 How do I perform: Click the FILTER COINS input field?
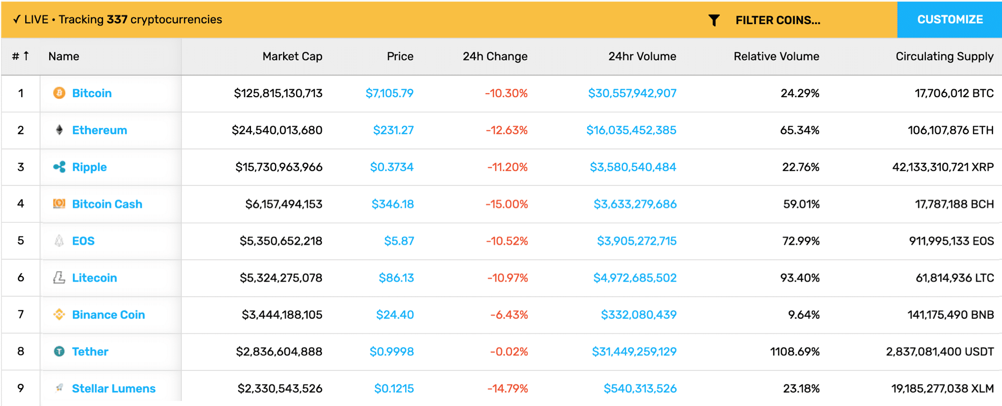click(x=778, y=20)
